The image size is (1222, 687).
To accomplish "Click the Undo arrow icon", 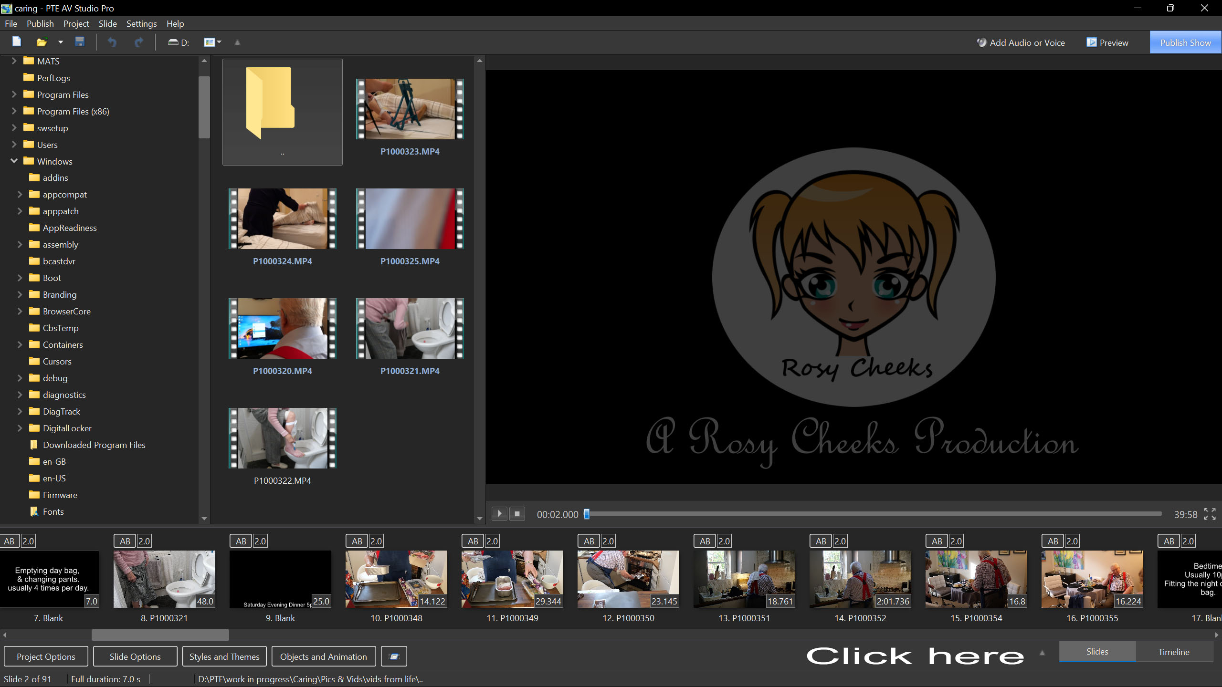I will coord(112,42).
